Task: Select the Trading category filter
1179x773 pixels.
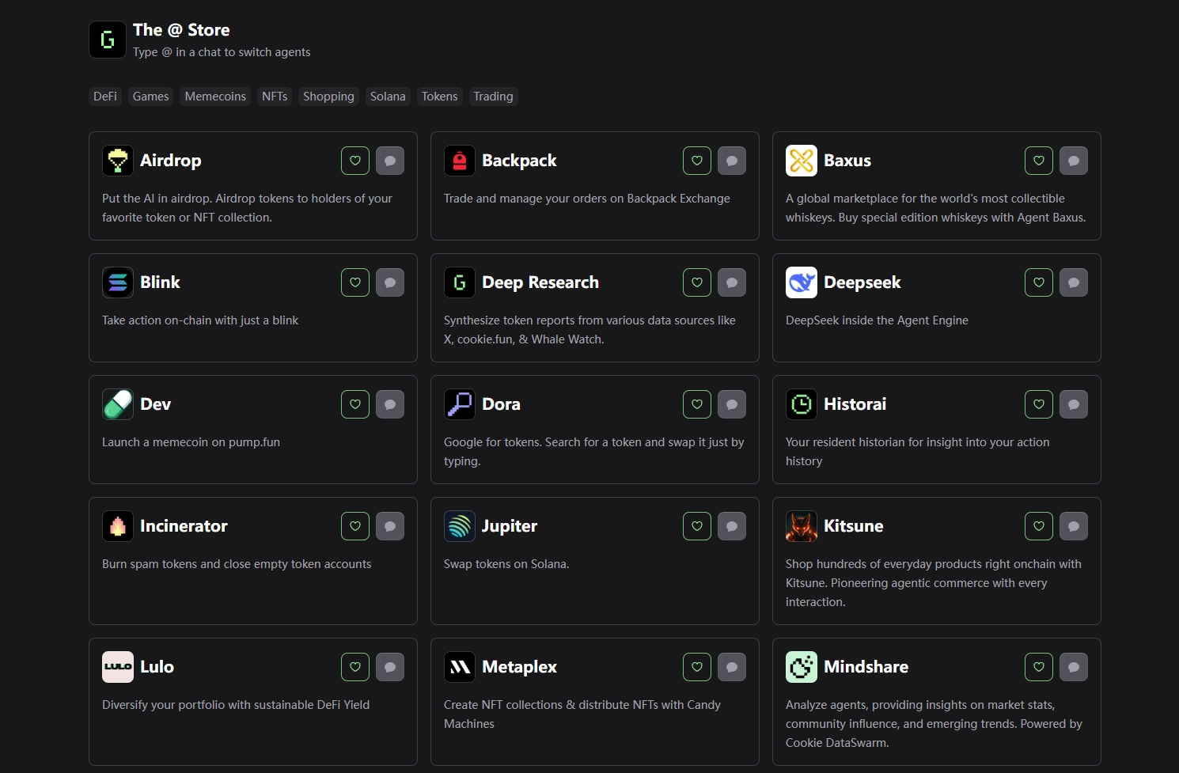Action: 493,97
